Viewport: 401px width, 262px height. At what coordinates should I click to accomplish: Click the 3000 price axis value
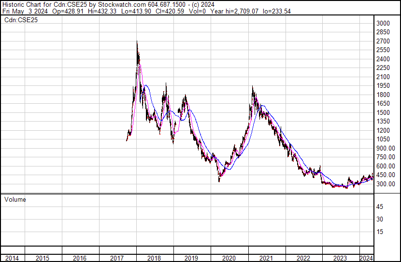383,23
